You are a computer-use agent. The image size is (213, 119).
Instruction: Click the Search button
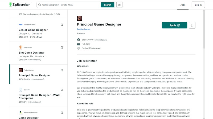108,5
